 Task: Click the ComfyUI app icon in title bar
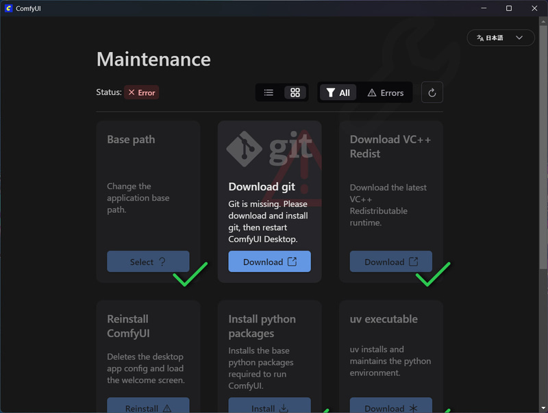point(8,8)
